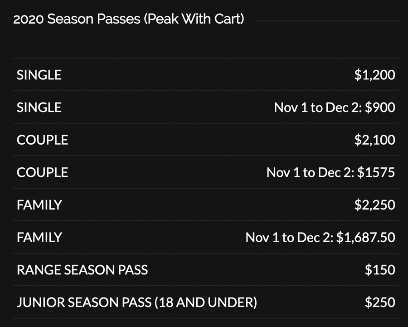Click the $1,200 single pass price
Screen dimensions: 408x327
pyautogui.click(x=374, y=75)
